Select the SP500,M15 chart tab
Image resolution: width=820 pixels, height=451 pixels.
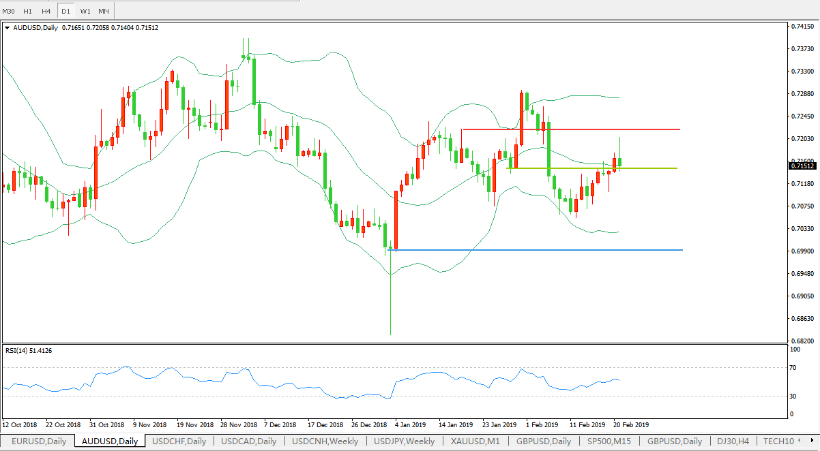tap(609, 441)
